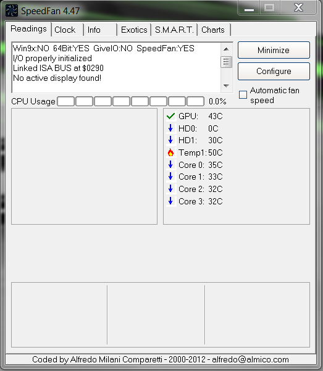Image resolution: width=323 pixels, height=371 pixels.
Task: Click the blue down arrow next to HD1
Action: 170,140
